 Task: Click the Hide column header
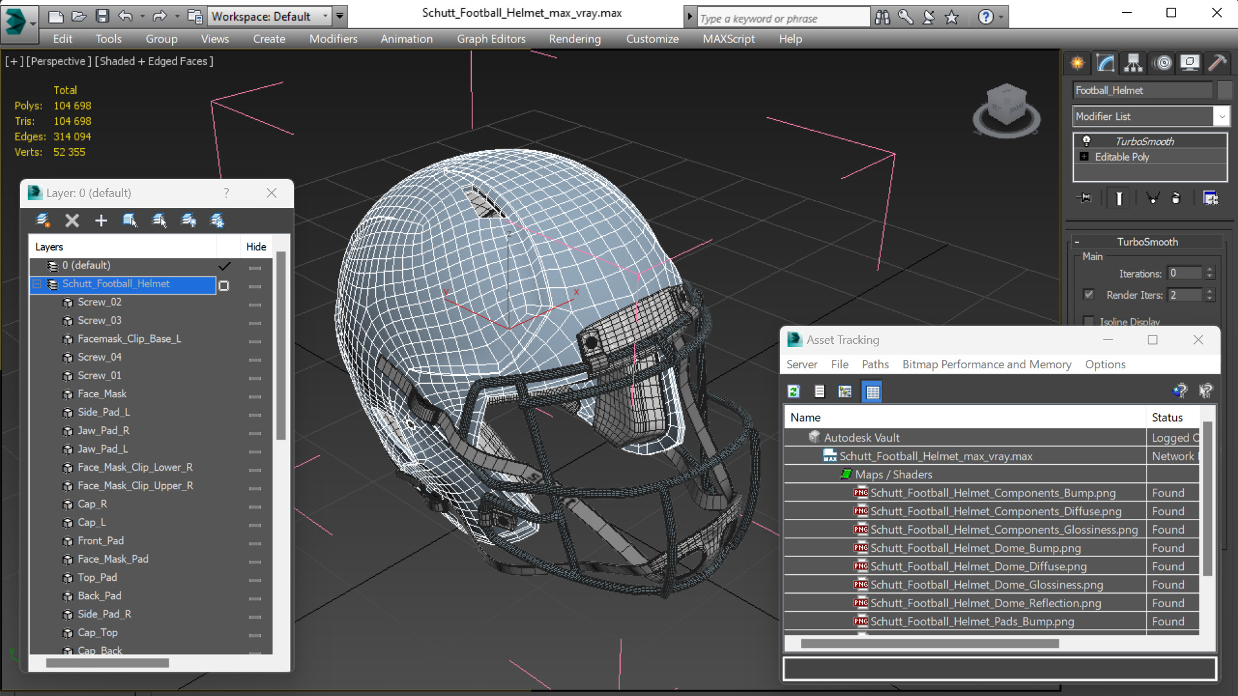(256, 247)
